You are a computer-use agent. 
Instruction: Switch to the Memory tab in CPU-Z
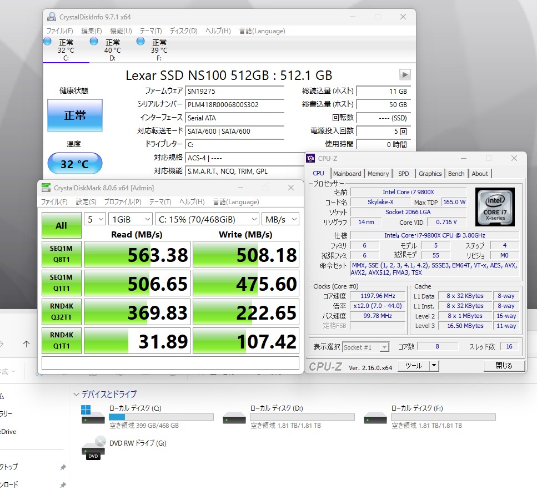(x=378, y=174)
